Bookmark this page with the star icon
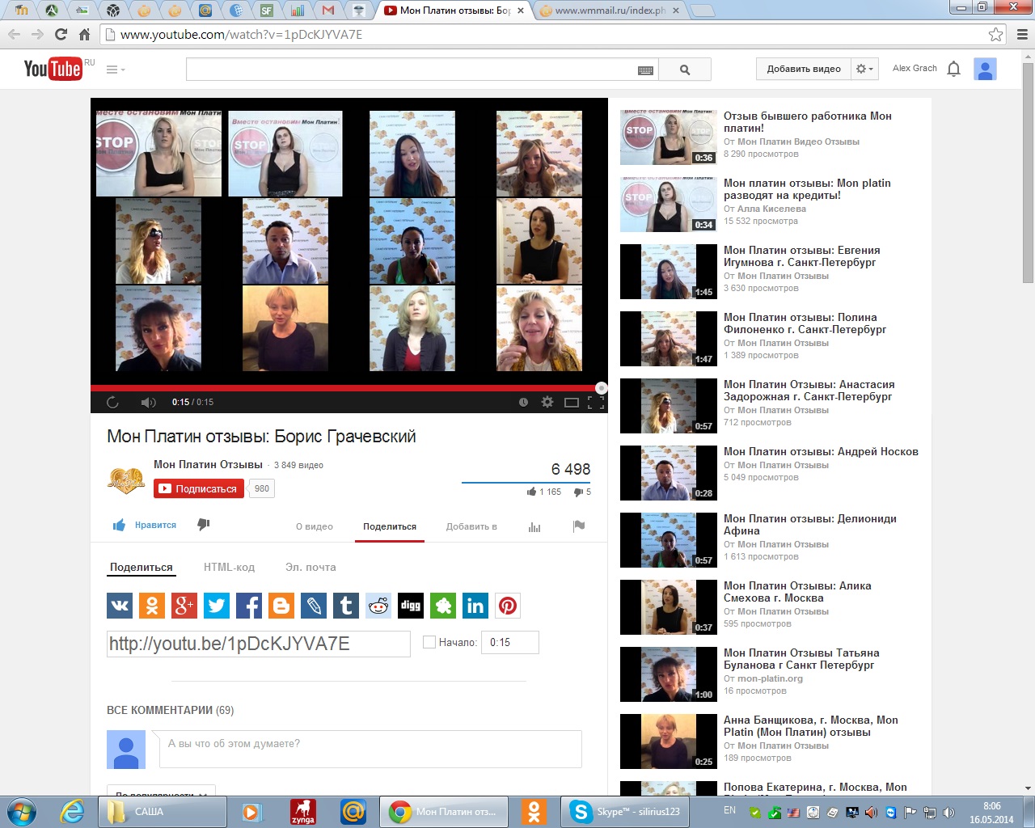 (x=996, y=34)
